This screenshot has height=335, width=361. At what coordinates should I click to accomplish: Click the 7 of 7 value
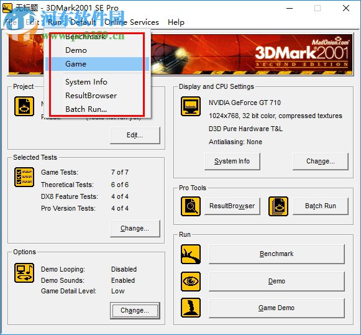click(x=120, y=172)
